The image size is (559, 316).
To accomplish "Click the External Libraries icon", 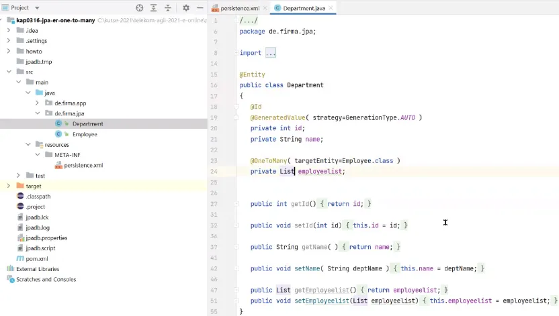I will [10, 268].
